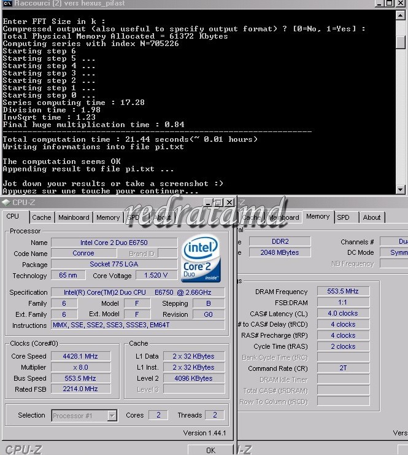Screen dimensions: 408x455
Task: Click the Stepping value B
Action: coord(209,303)
